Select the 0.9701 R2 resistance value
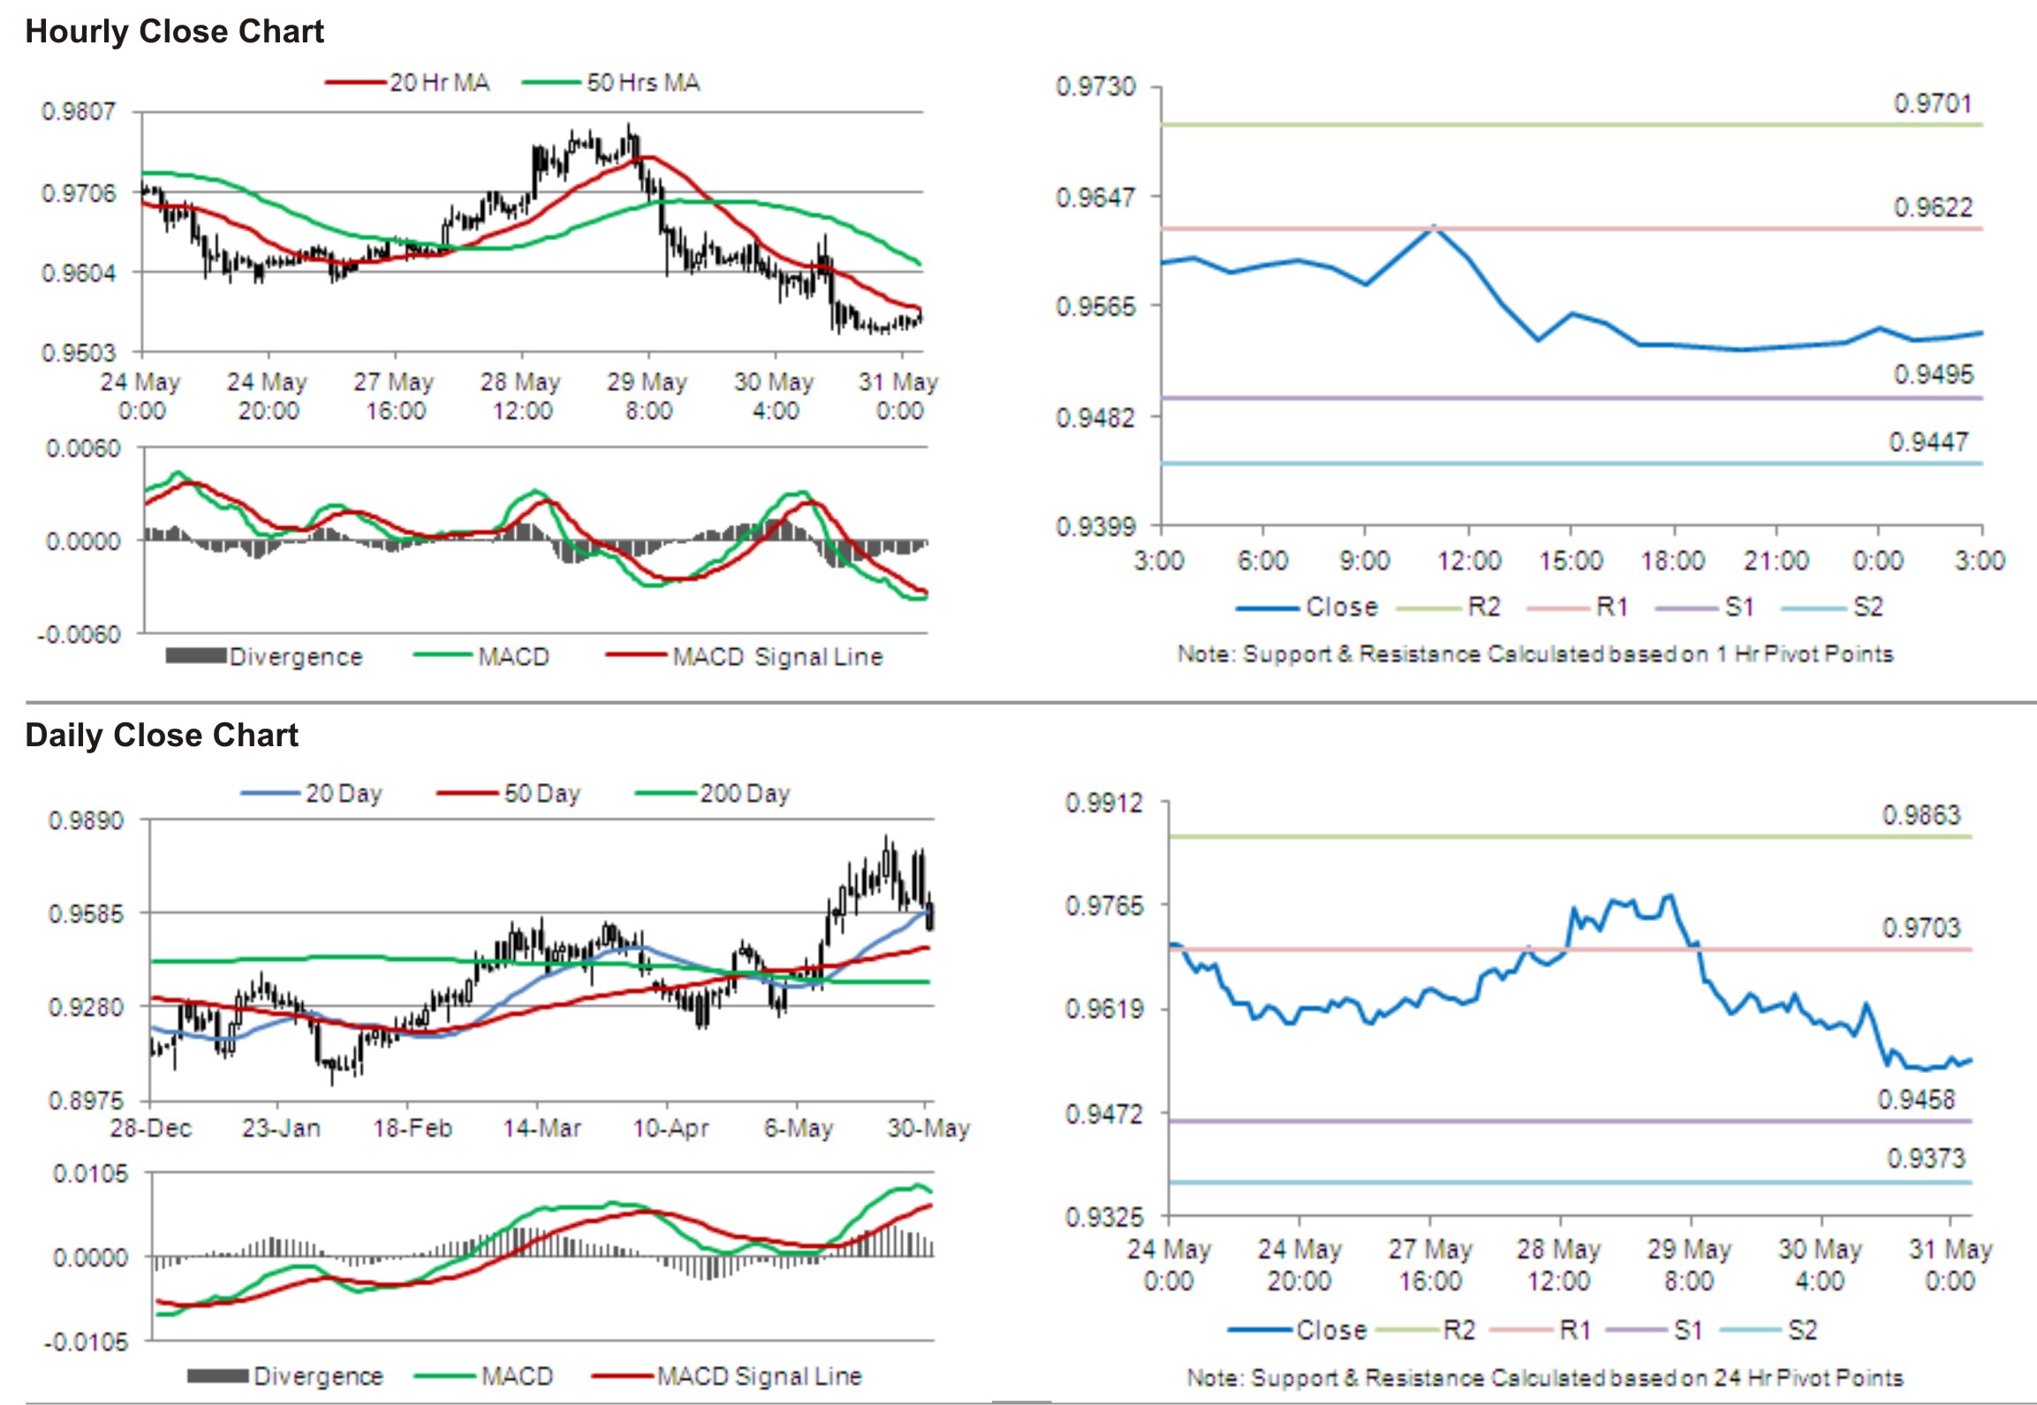Image resolution: width=2037 pixels, height=1405 pixels. [x=1933, y=104]
